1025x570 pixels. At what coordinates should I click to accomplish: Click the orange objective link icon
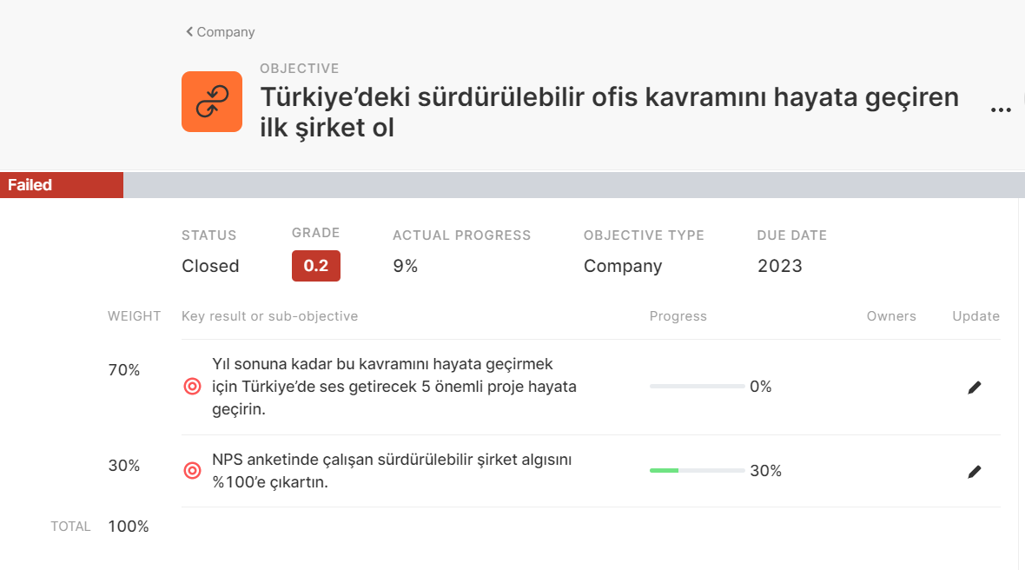pos(212,102)
